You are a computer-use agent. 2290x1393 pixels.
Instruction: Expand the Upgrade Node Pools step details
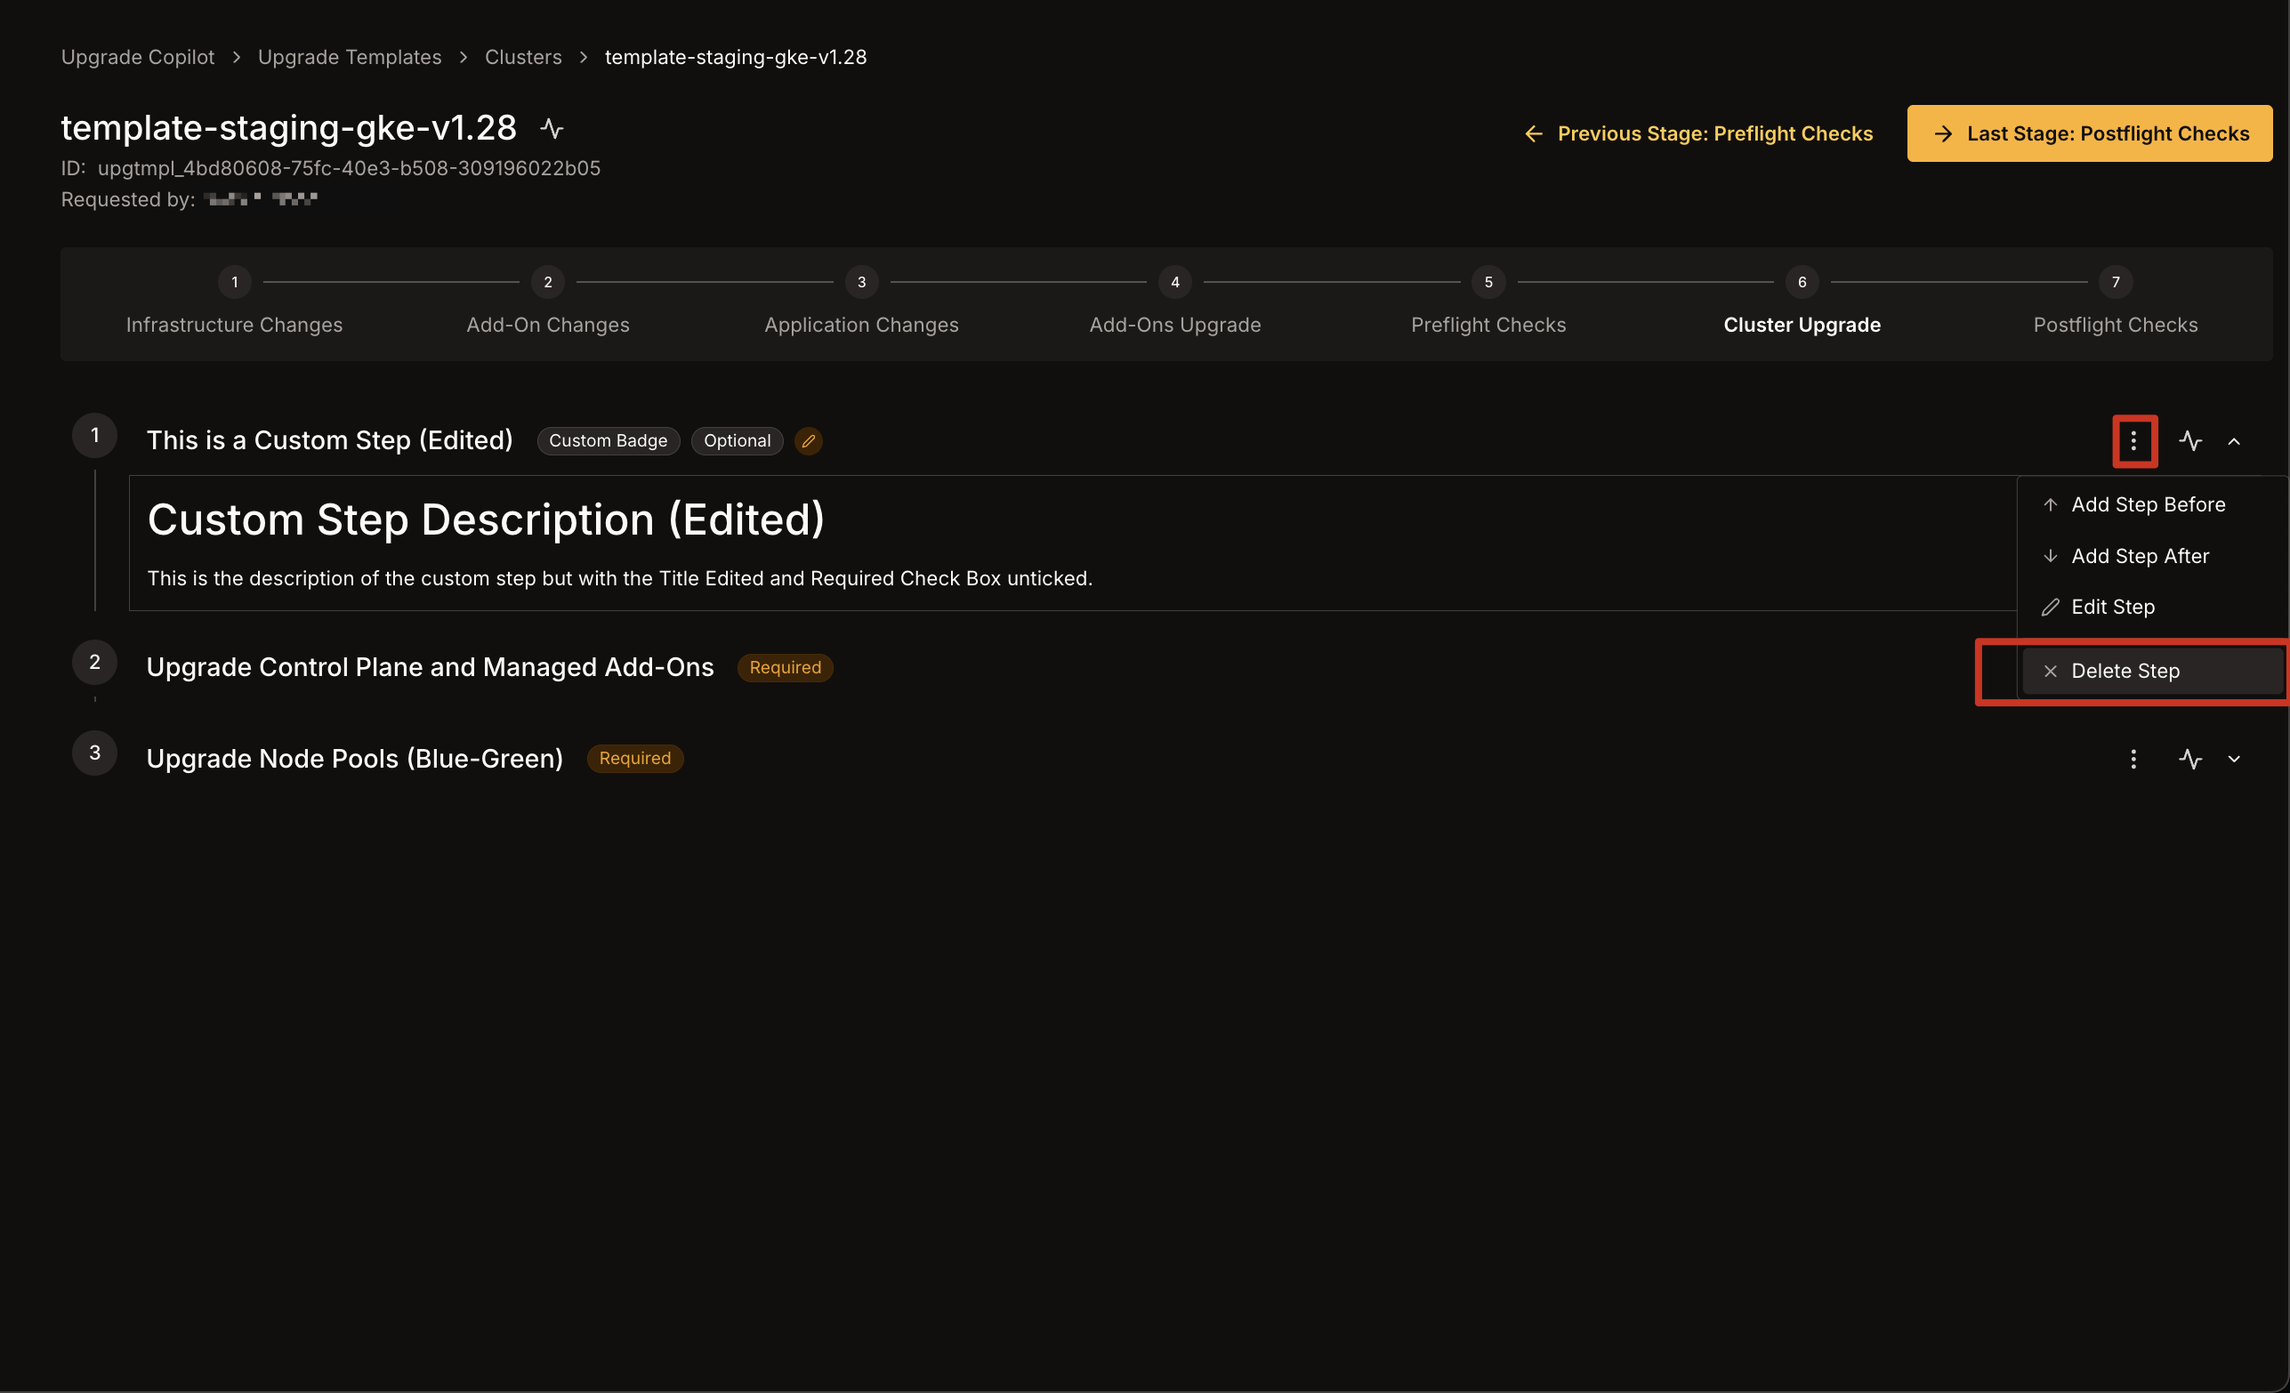(x=2235, y=760)
